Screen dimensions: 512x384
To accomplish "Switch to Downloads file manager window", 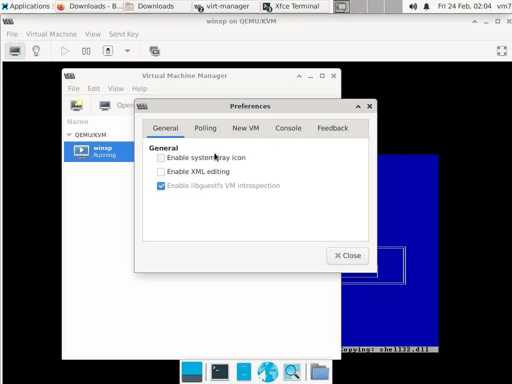I will point(158,6).
